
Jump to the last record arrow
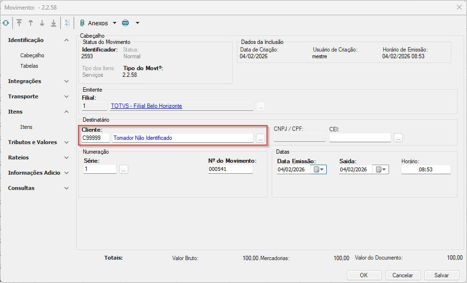tap(54, 23)
